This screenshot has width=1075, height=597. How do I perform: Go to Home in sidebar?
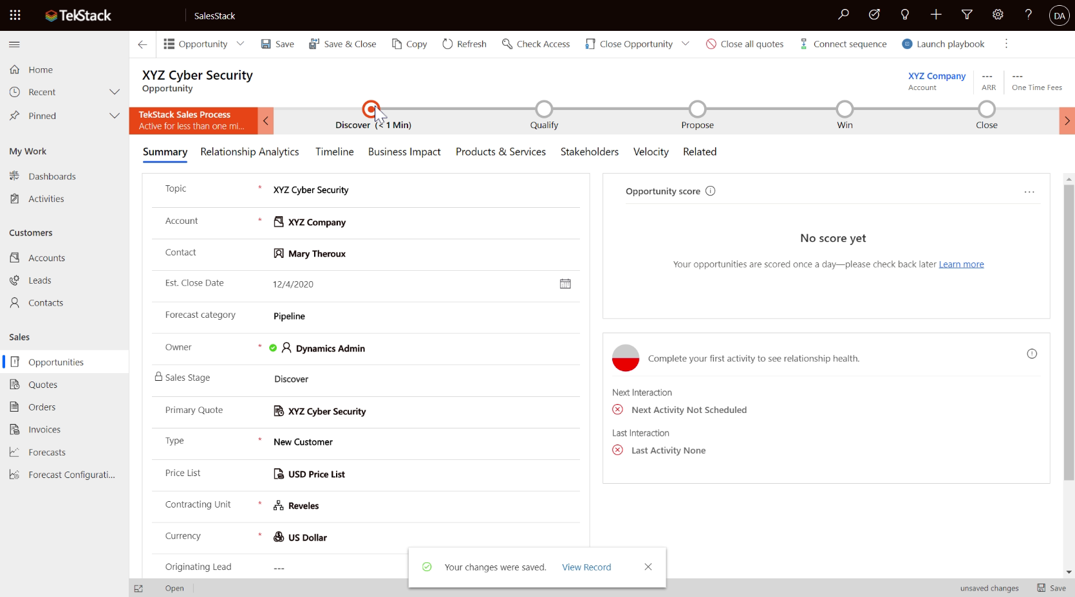point(64,69)
